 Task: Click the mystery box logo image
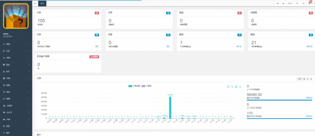[16, 16]
